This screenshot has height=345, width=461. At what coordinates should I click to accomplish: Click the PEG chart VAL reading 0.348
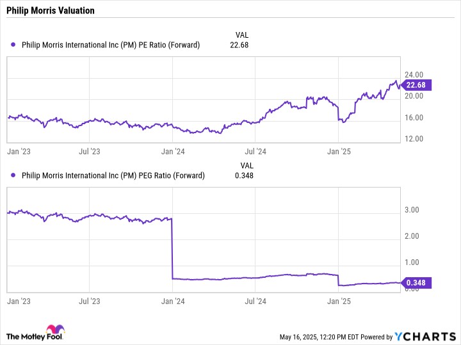click(x=244, y=175)
